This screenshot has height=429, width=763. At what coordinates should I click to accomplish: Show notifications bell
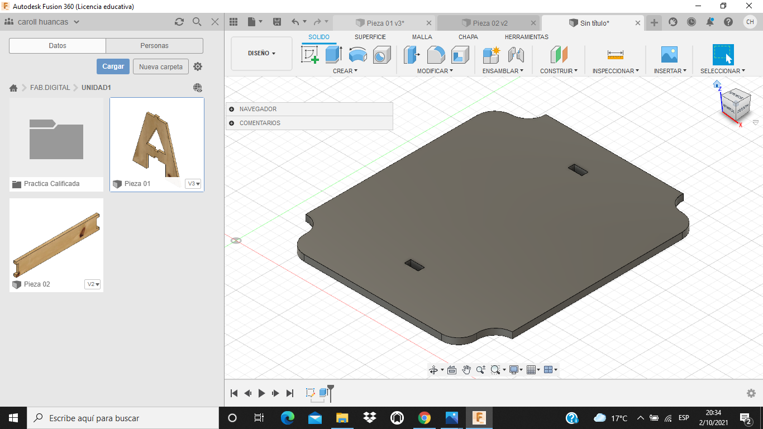point(710,22)
